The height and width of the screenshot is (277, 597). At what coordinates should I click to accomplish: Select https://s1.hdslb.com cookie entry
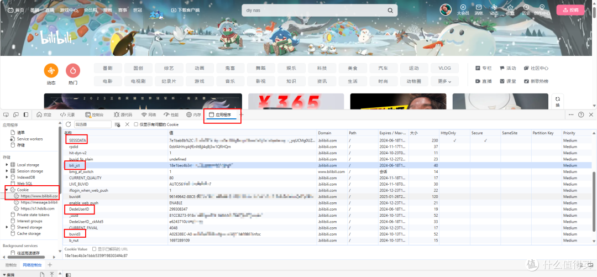(34, 208)
